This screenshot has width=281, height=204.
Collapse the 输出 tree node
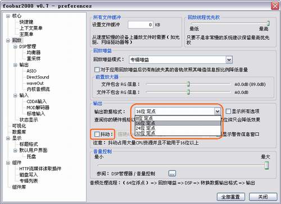[x=15, y=65]
